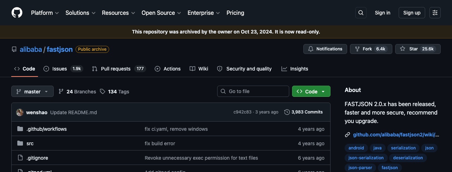Click the Star 25.6k button

418,49
